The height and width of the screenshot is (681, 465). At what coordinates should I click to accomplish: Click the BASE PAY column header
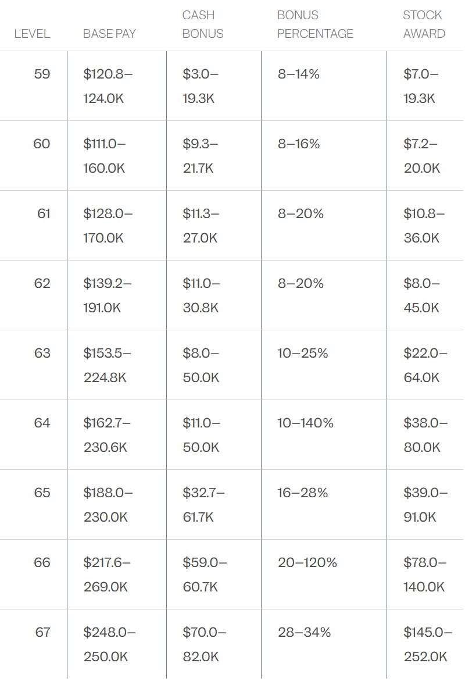pyautogui.click(x=109, y=34)
